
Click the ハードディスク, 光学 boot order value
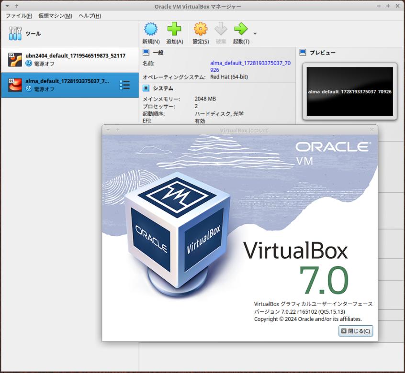click(219, 114)
